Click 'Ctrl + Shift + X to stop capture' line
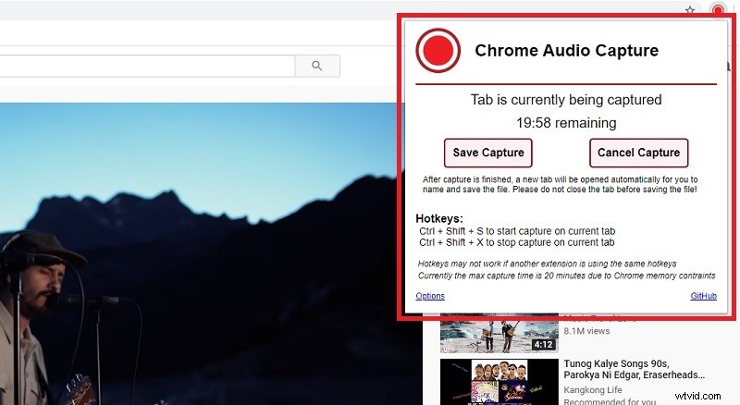This screenshot has height=405, width=740. [517, 242]
